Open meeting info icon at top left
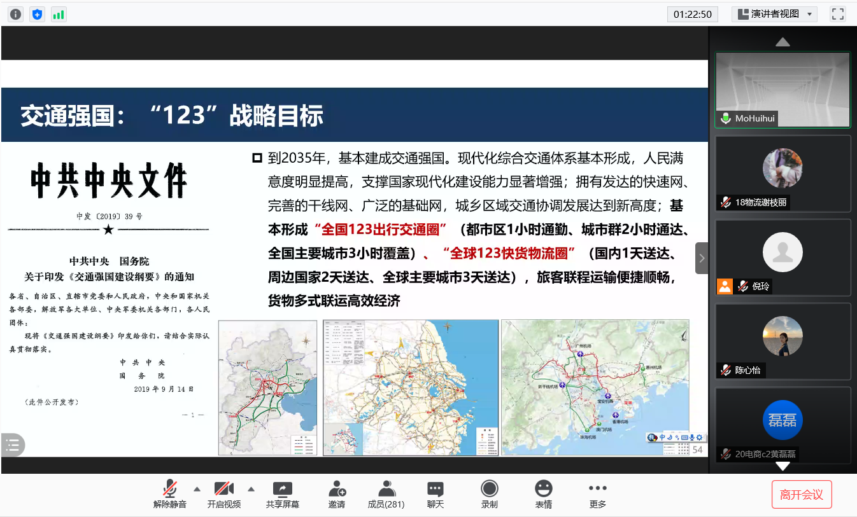Image resolution: width=857 pixels, height=517 pixels. tap(15, 14)
